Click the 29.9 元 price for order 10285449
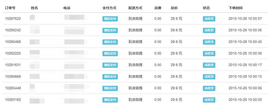 pyautogui.click(x=176, y=88)
